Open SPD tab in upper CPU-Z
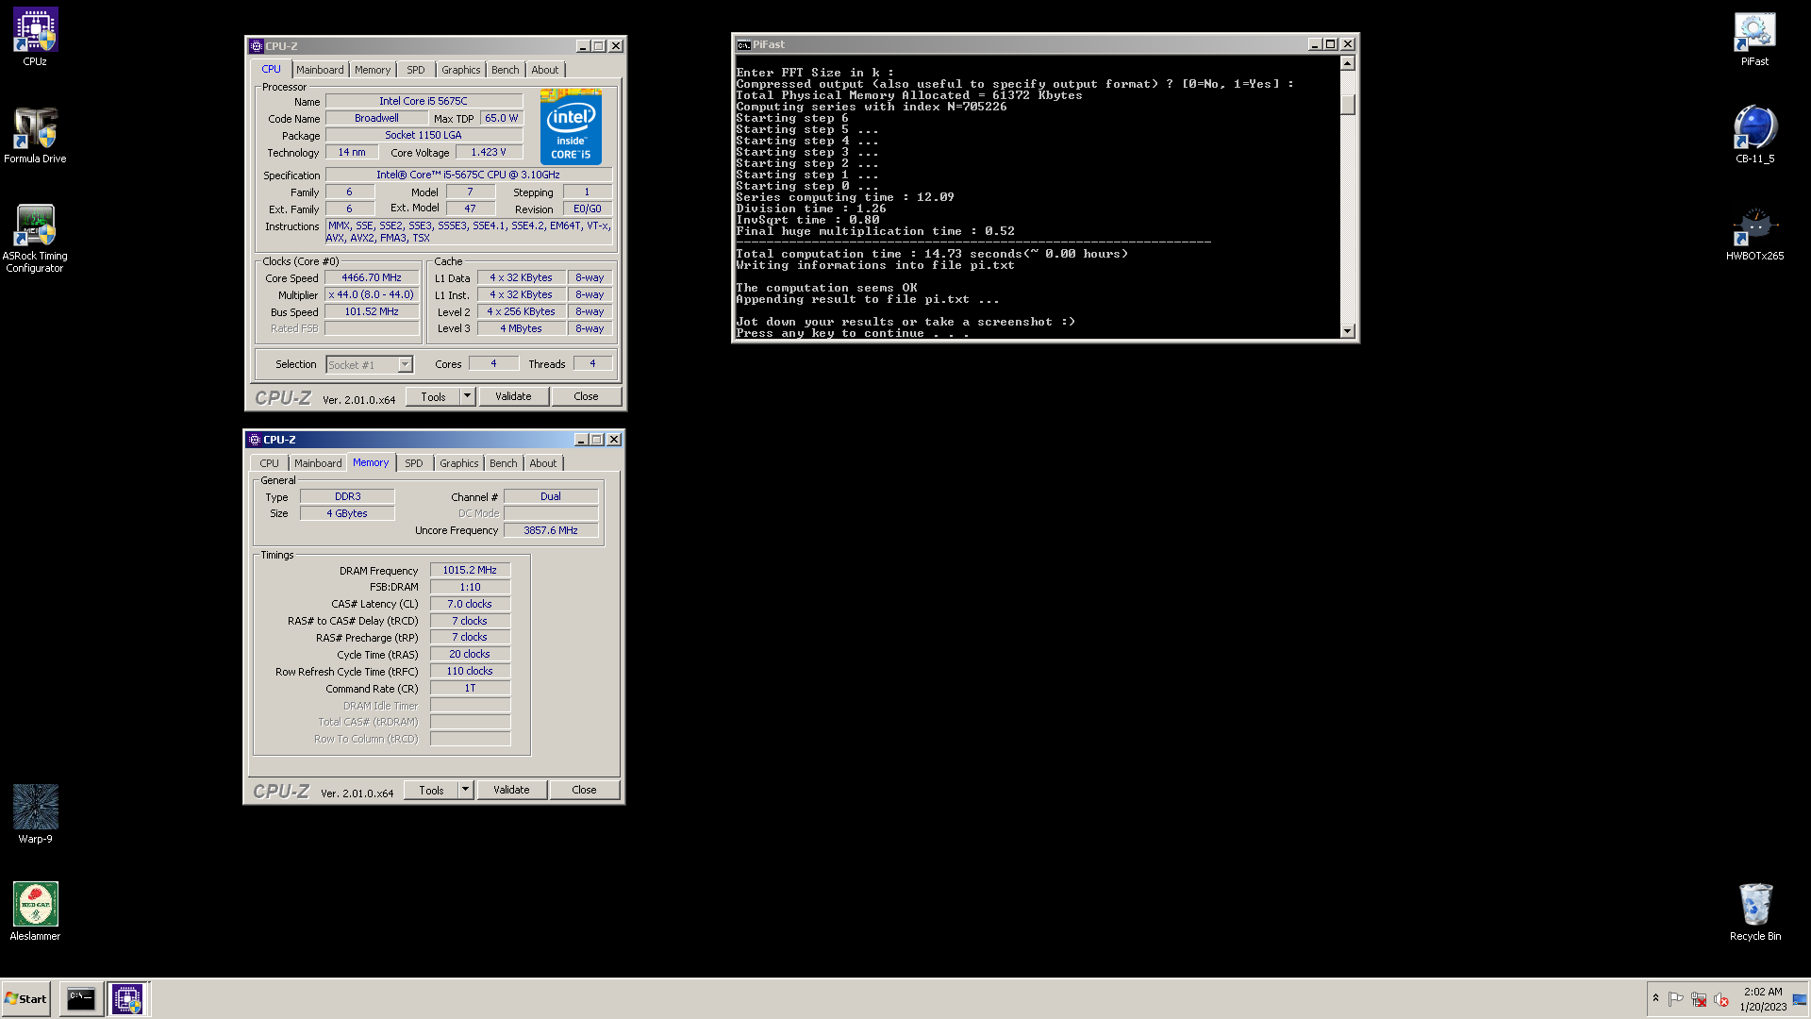The height and width of the screenshot is (1019, 1811). (416, 70)
